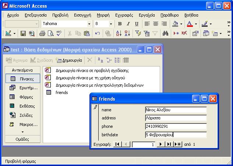Click the Δημιουργία button in database window

click(69, 60)
